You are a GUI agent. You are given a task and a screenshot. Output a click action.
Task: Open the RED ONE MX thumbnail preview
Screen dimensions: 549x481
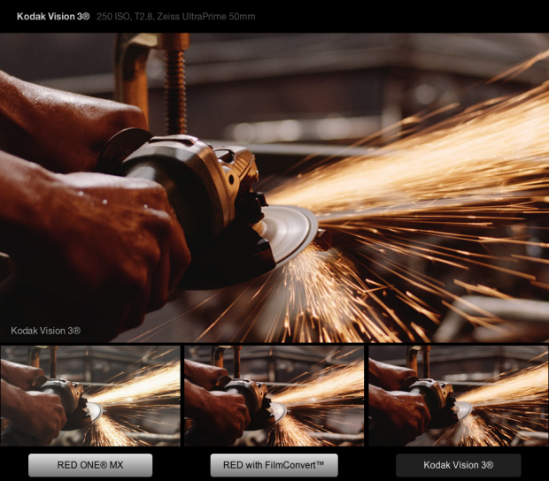90,396
